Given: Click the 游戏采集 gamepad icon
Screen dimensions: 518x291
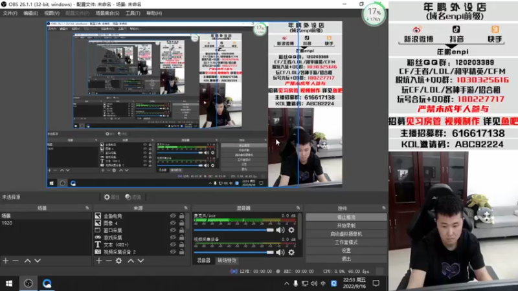Looking at the screenshot, I should (x=98, y=237).
